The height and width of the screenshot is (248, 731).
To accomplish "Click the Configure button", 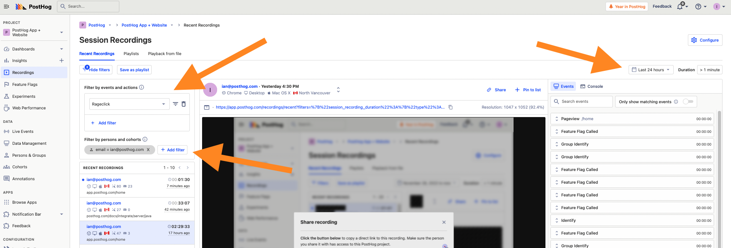I will [x=705, y=40].
